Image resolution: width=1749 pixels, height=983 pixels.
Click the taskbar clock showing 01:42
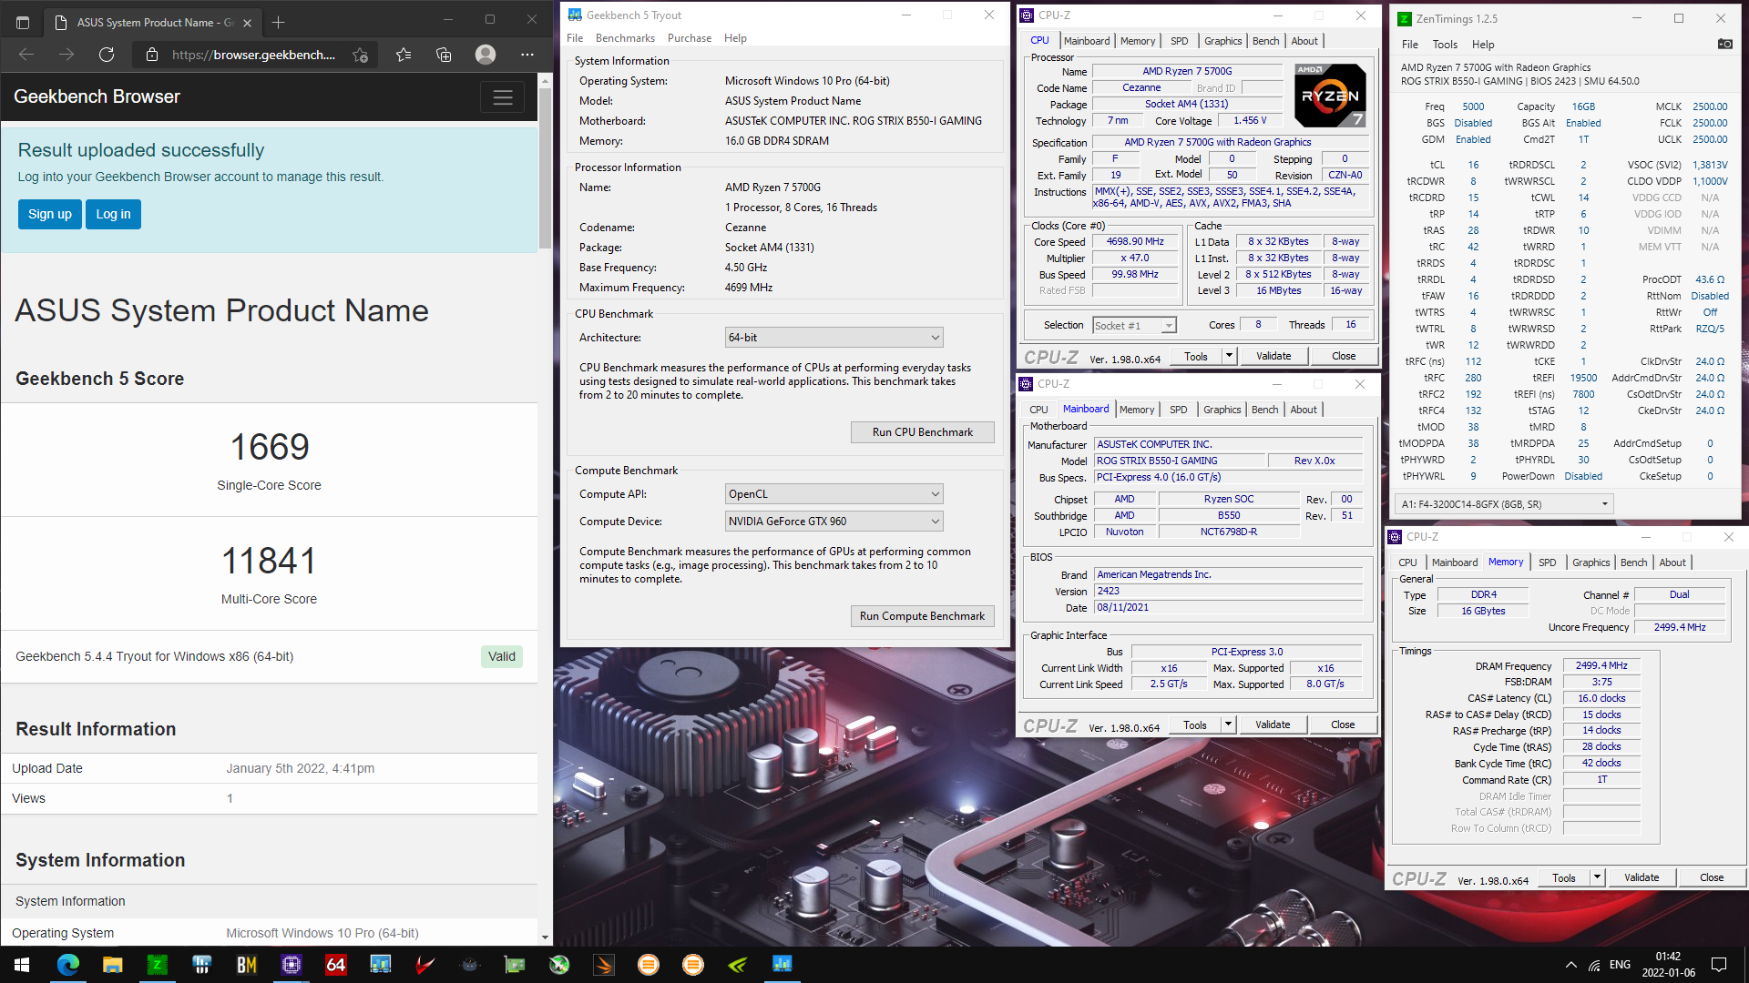1667,965
